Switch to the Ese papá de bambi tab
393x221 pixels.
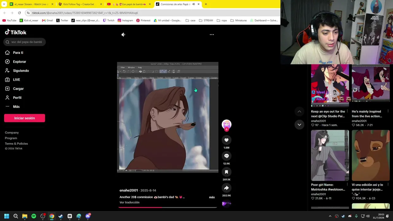(129, 4)
